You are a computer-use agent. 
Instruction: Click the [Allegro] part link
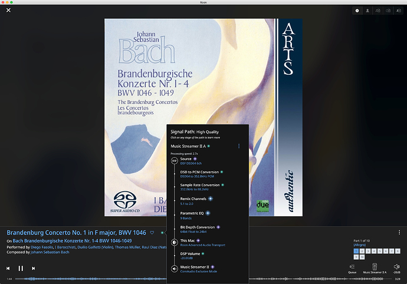click(x=359, y=245)
